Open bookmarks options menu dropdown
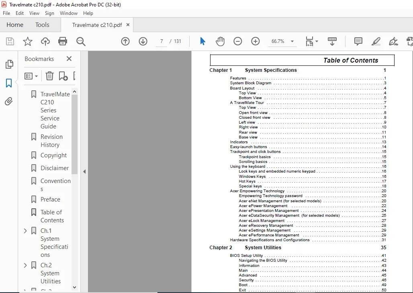The width and height of the screenshot is (413, 293). coord(31,76)
